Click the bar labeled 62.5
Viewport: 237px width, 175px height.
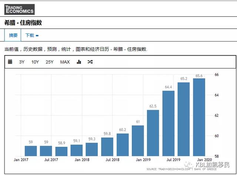point(153,133)
